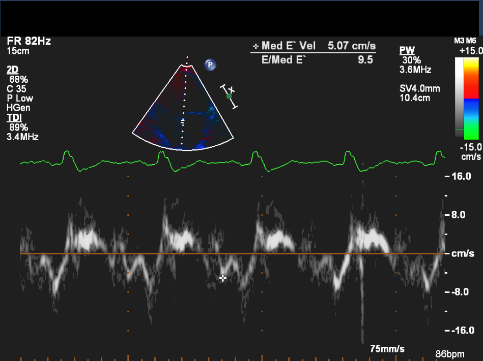Screen dimensions: 483x361
Task: Click the green dot on the angle indicator
Action: click(x=229, y=96)
